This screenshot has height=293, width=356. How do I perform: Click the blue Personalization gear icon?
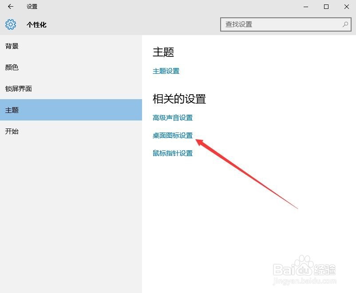click(10, 24)
